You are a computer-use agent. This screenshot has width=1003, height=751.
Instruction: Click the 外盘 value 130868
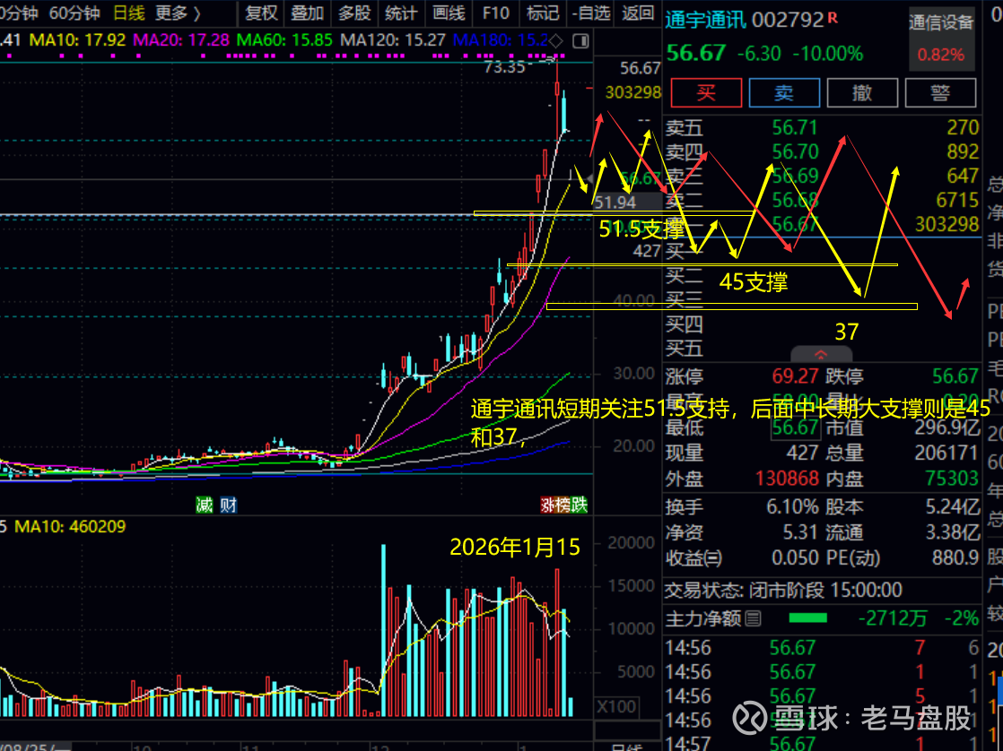click(x=787, y=478)
